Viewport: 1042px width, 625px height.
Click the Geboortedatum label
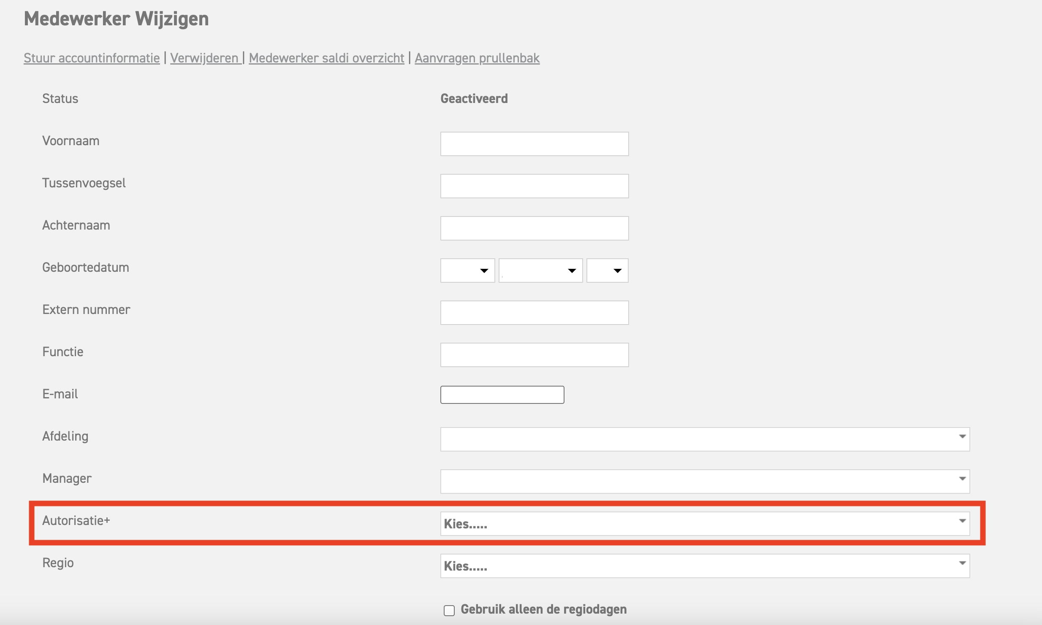click(86, 268)
